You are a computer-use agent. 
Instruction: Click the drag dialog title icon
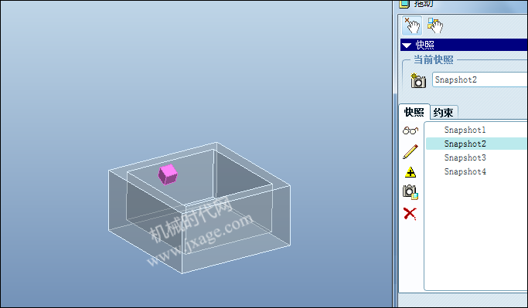(404, 4)
